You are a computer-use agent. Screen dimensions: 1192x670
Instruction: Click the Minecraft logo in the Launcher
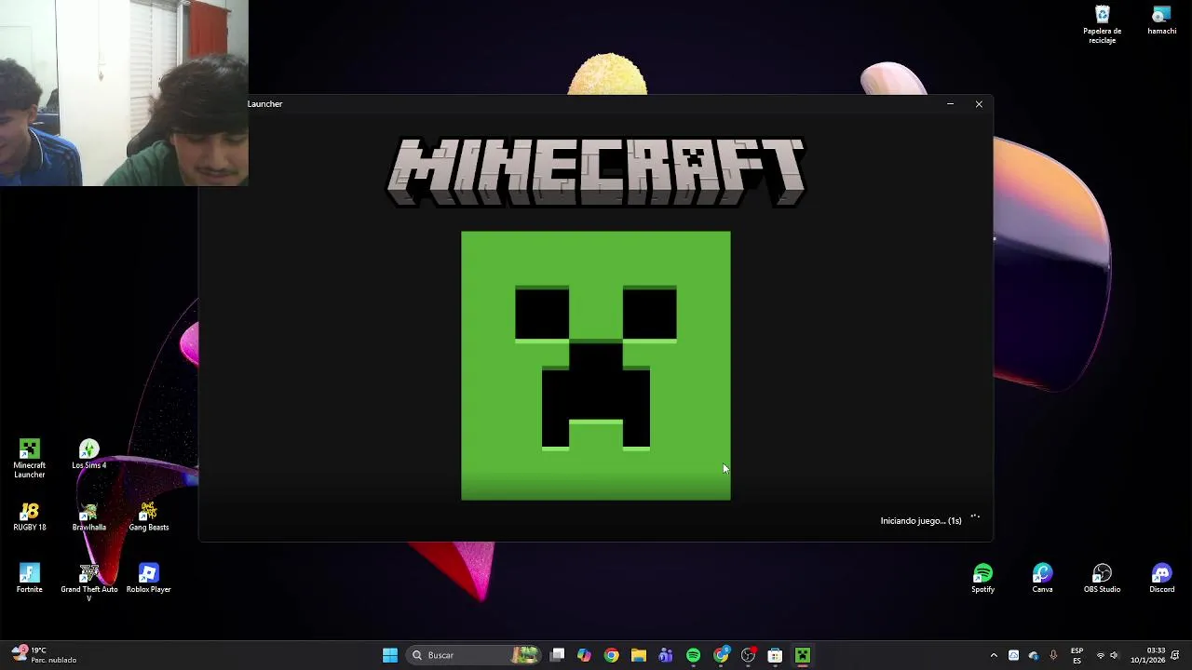tap(596, 171)
